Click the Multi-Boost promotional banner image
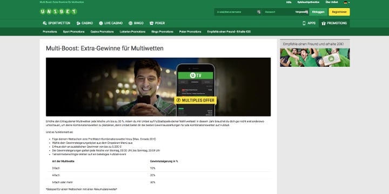 pyautogui.click(x=158, y=87)
